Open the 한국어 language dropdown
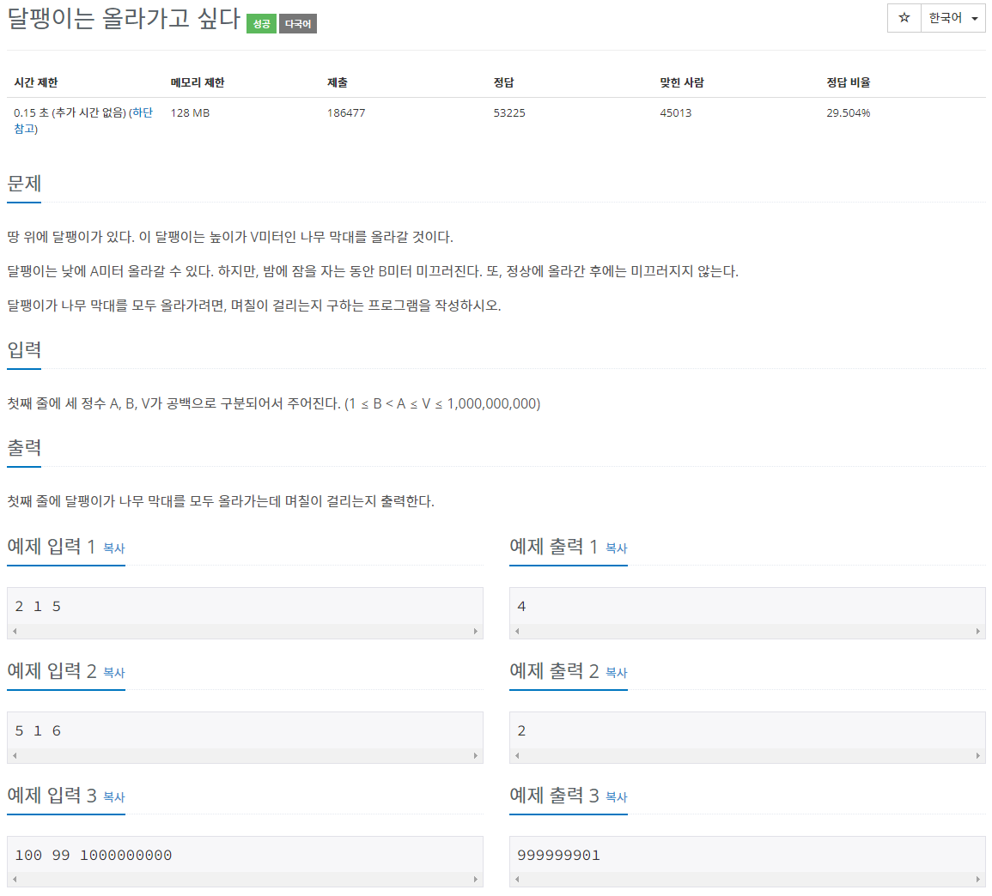 (952, 18)
